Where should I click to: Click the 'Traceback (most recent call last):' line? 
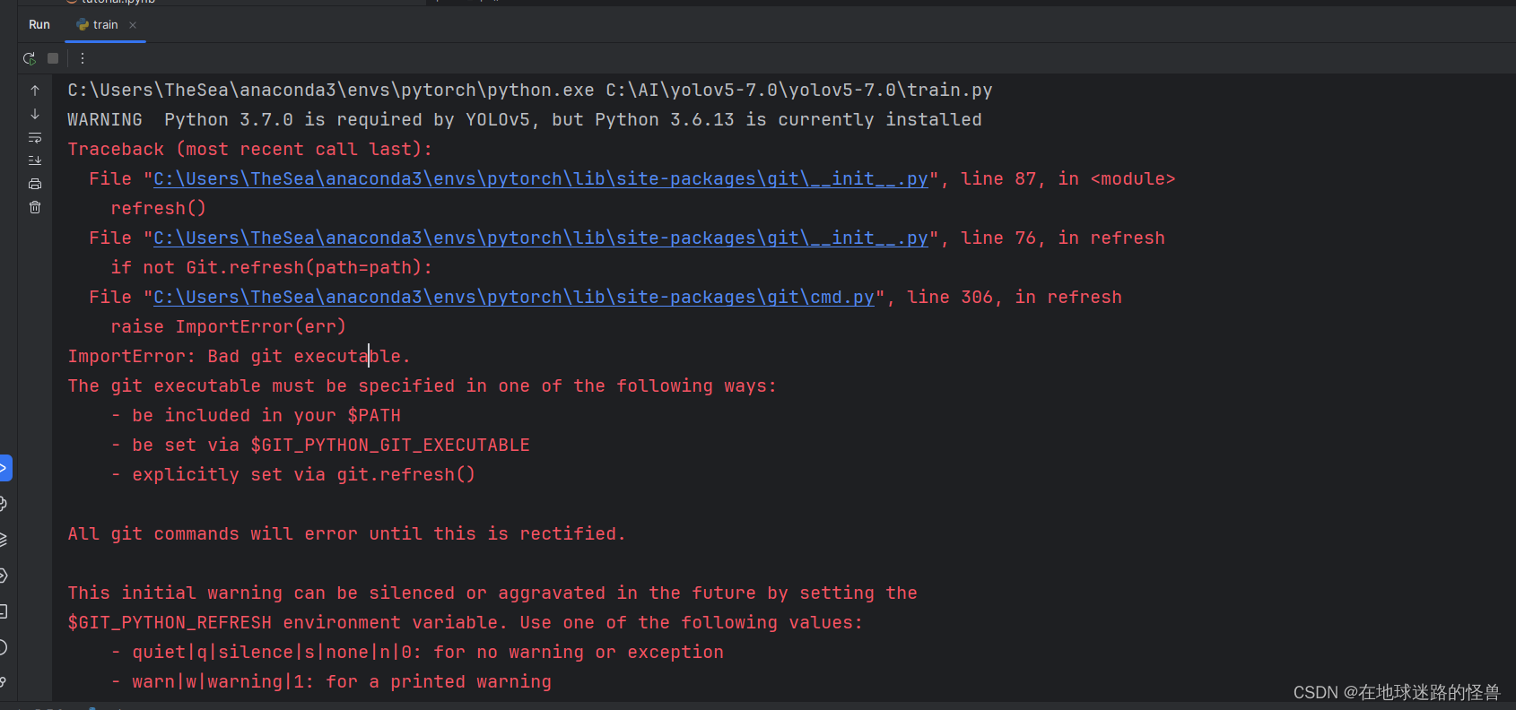[x=250, y=150]
